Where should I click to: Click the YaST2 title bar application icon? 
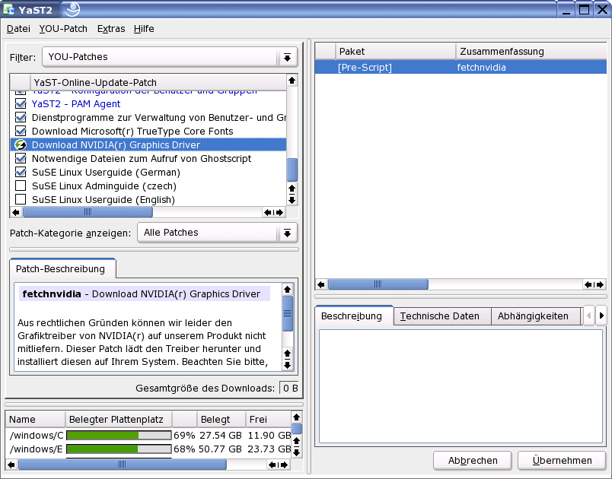point(8,9)
